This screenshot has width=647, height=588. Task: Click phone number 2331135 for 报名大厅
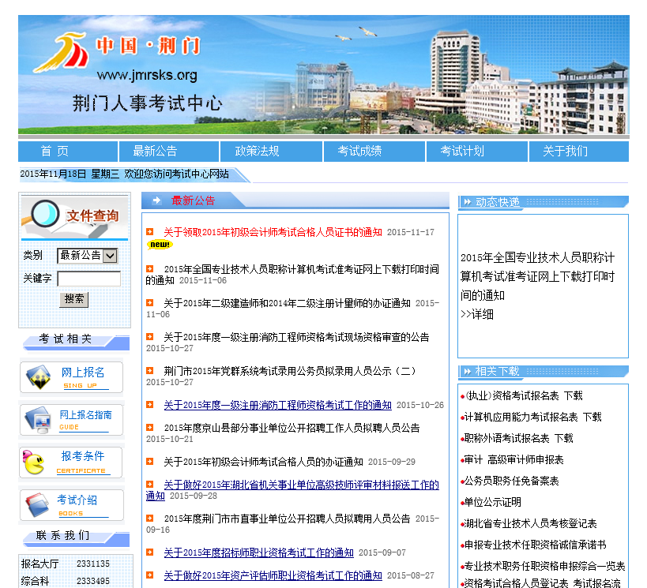pos(93,564)
